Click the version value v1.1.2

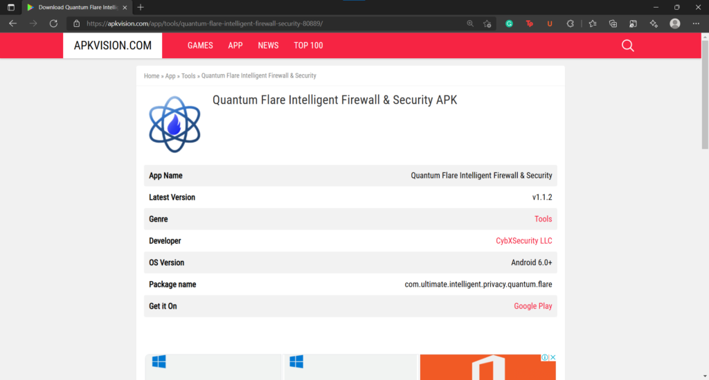point(541,197)
